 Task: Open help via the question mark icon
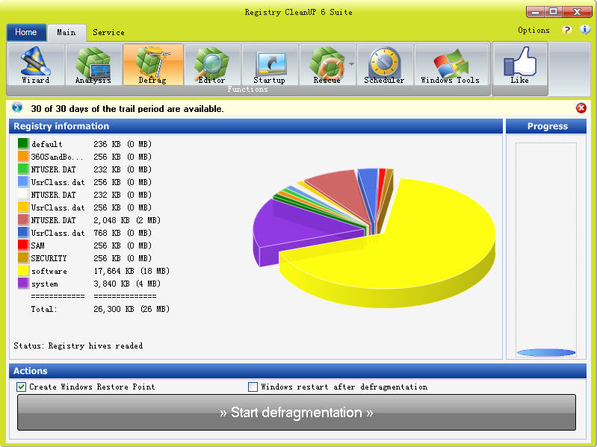pyautogui.click(x=567, y=30)
